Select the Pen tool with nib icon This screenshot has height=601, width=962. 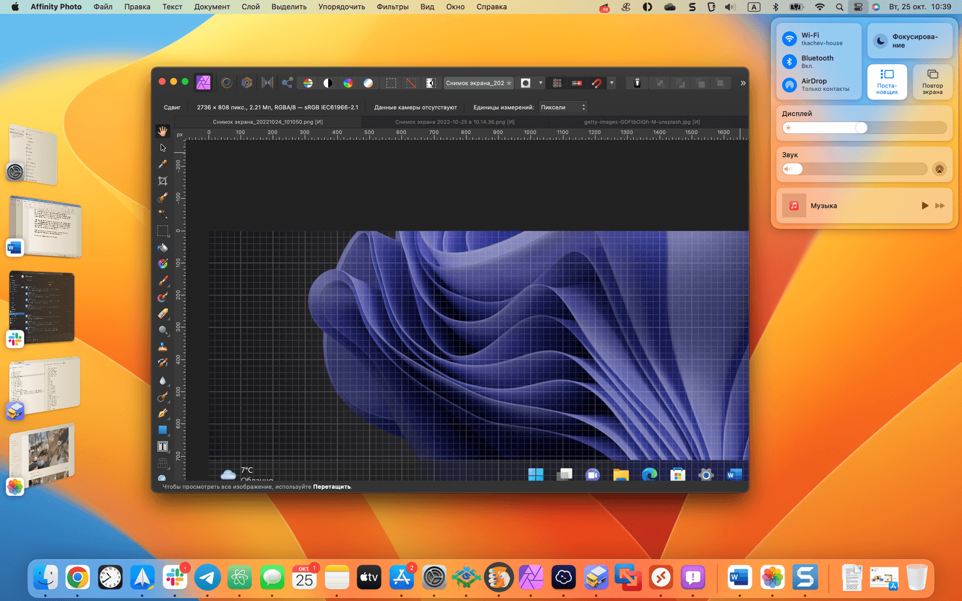click(163, 413)
